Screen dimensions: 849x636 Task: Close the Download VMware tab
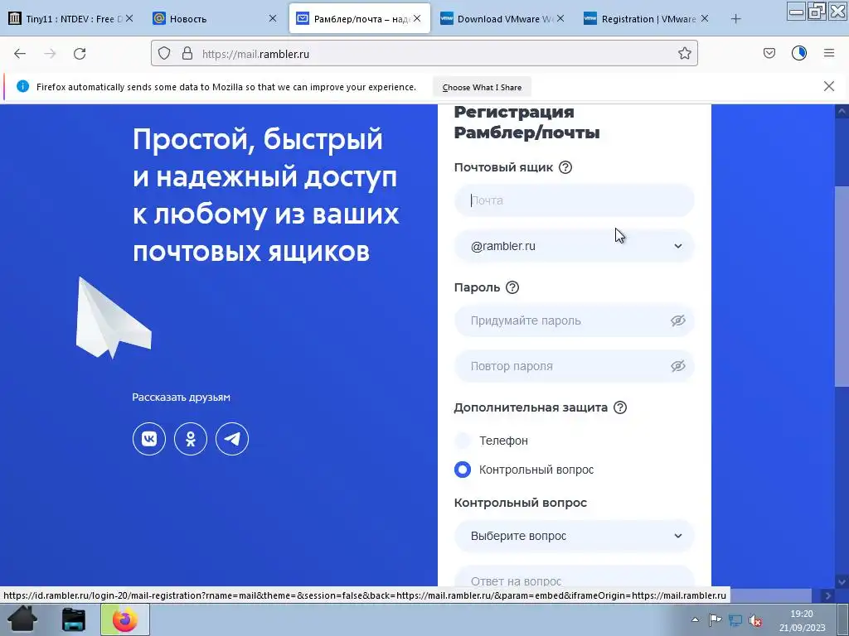coord(560,18)
